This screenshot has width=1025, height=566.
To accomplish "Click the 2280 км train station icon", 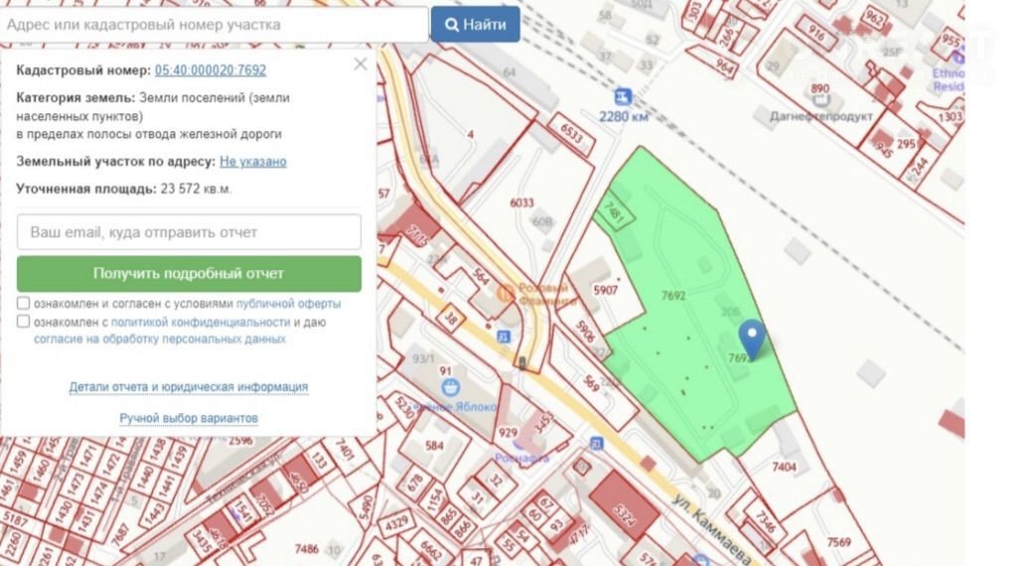I will (x=623, y=97).
